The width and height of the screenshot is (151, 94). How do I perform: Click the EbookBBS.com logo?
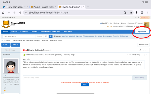pyautogui.click(x=13, y=24)
